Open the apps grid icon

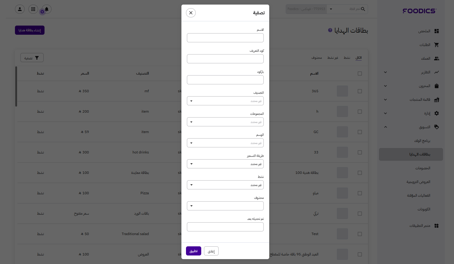click(x=33, y=9)
